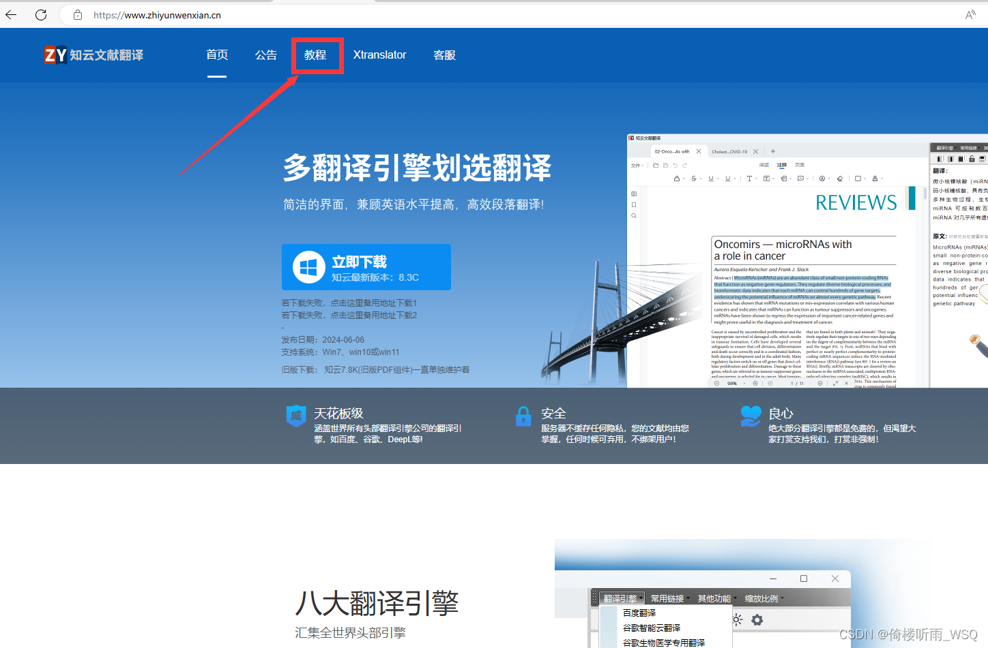Viewport: 988px width, 648px height.
Task: Reload the page with refresh icon
Action: coord(41,14)
